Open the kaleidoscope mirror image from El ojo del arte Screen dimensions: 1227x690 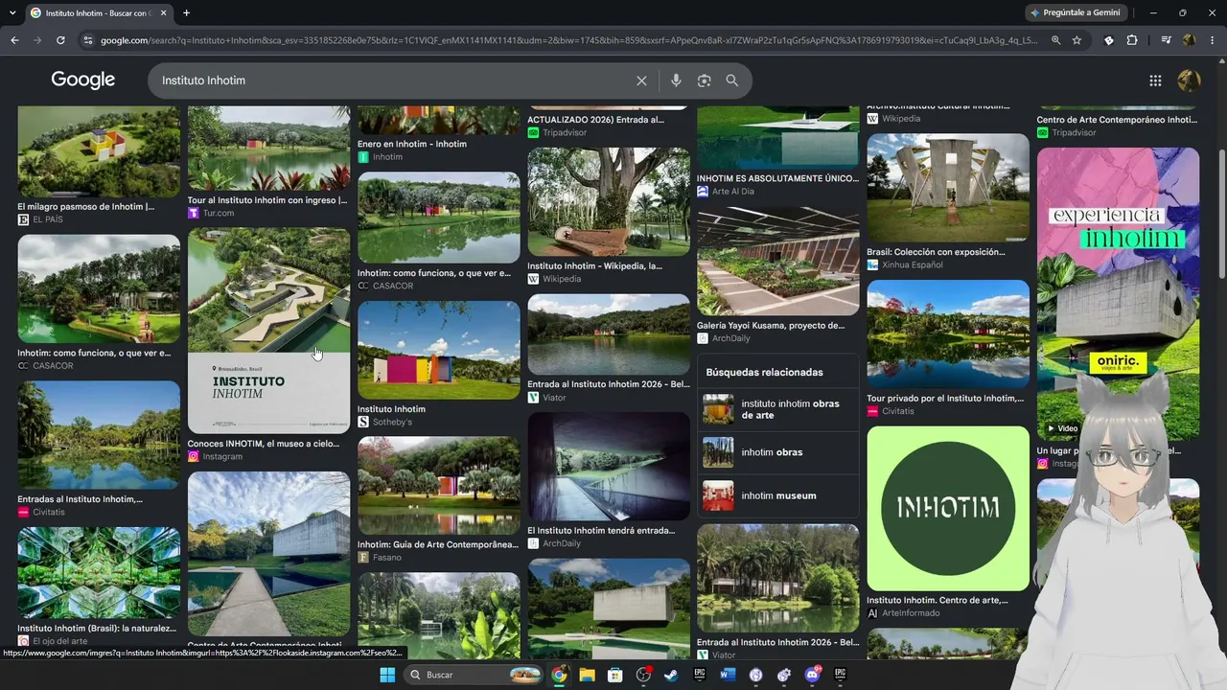click(99, 573)
